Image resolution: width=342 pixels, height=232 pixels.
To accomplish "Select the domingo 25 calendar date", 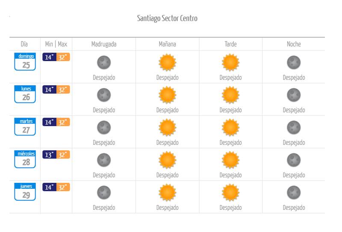I will [25, 62].
